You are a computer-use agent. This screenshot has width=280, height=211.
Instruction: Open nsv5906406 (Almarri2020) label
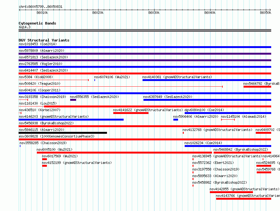tap(196, 116)
